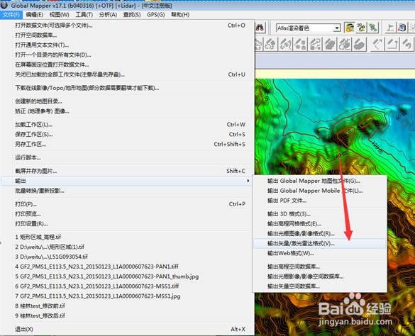Choose 保存工作区(S) entry
Viewport: 415px width, 336px height.
[126, 135]
